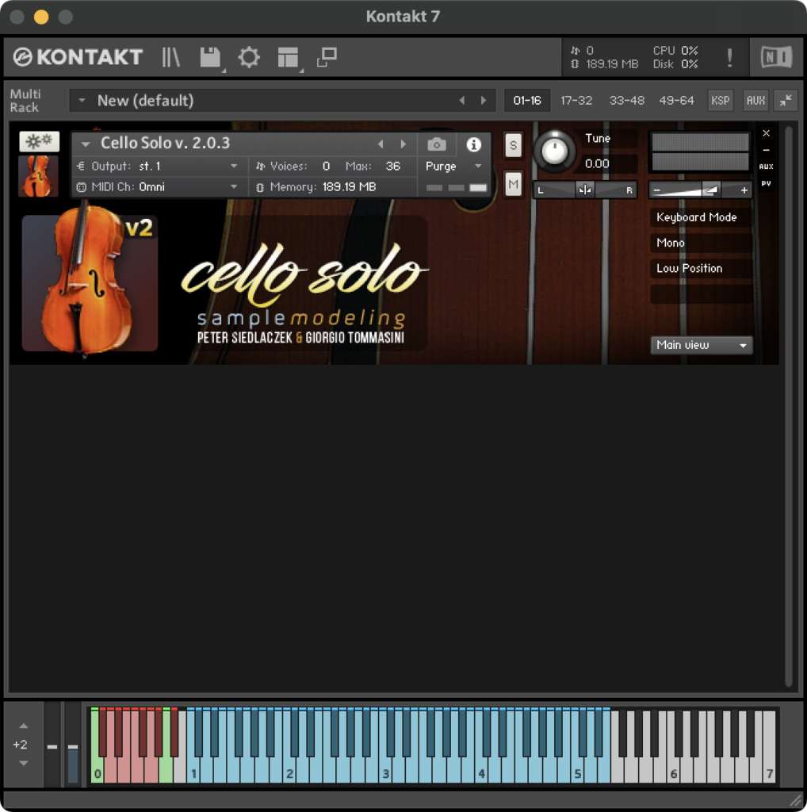Open the Output st. 1 dropdown
Image resolution: width=807 pixels, height=812 pixels.
tap(159, 167)
